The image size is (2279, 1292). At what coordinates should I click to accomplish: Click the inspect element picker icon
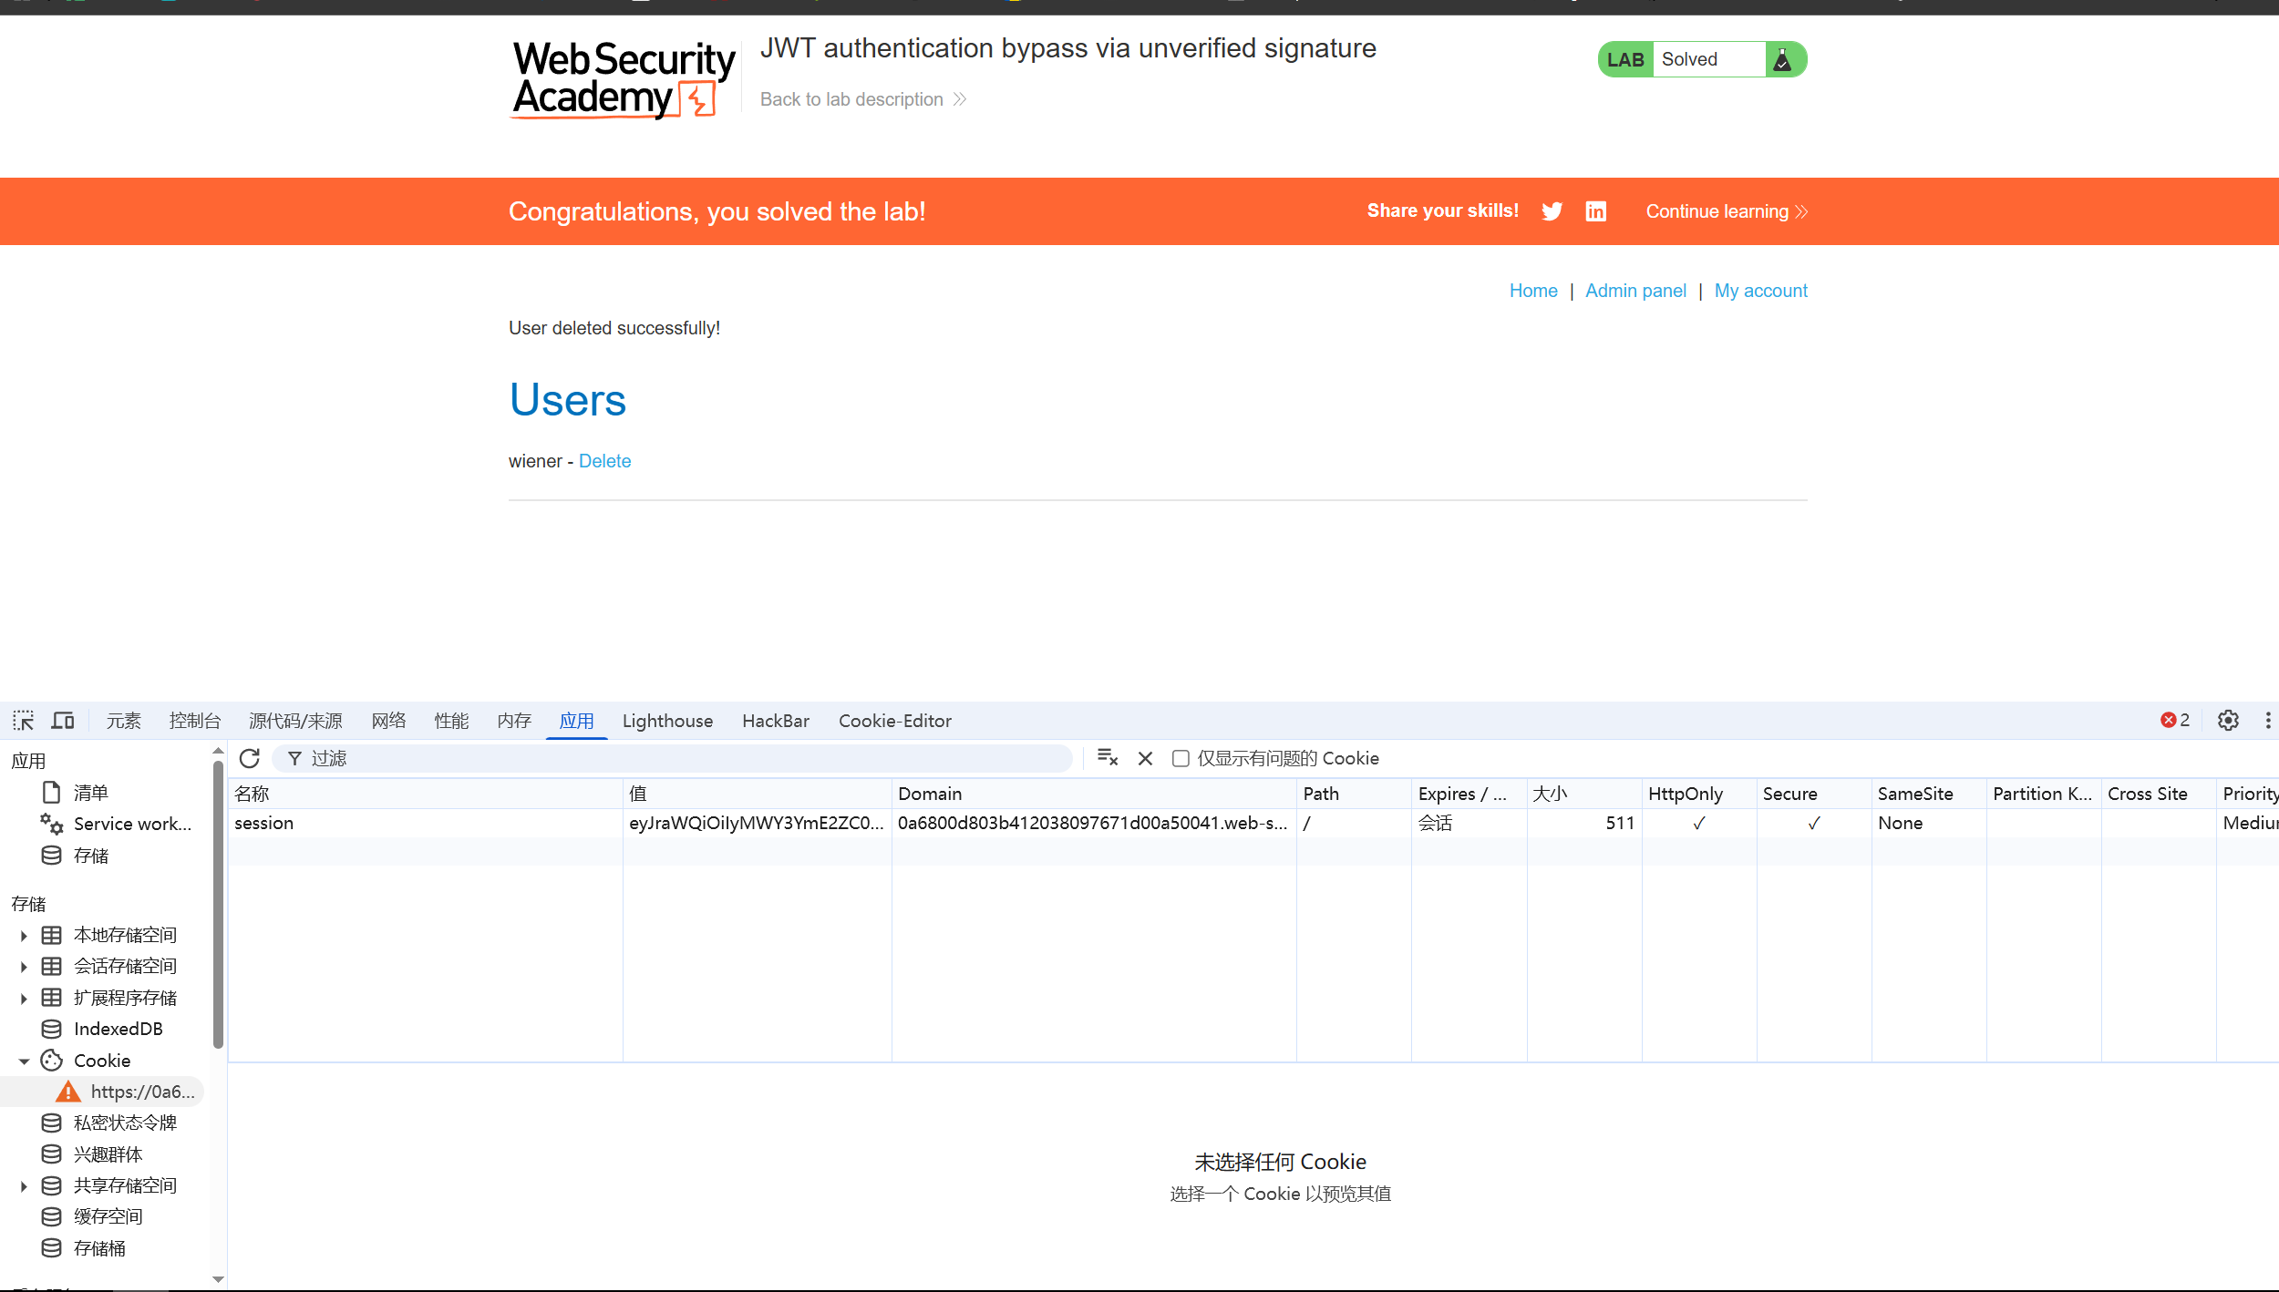pyautogui.click(x=23, y=721)
